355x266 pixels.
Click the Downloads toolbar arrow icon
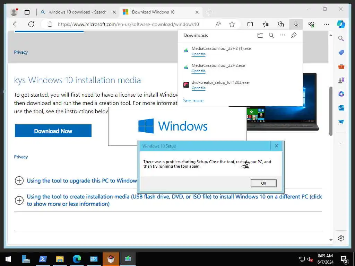(296, 24)
